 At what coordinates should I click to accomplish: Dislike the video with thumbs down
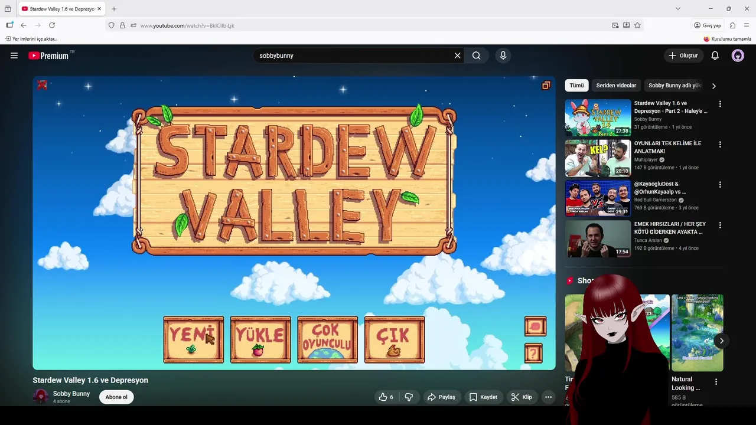409,397
